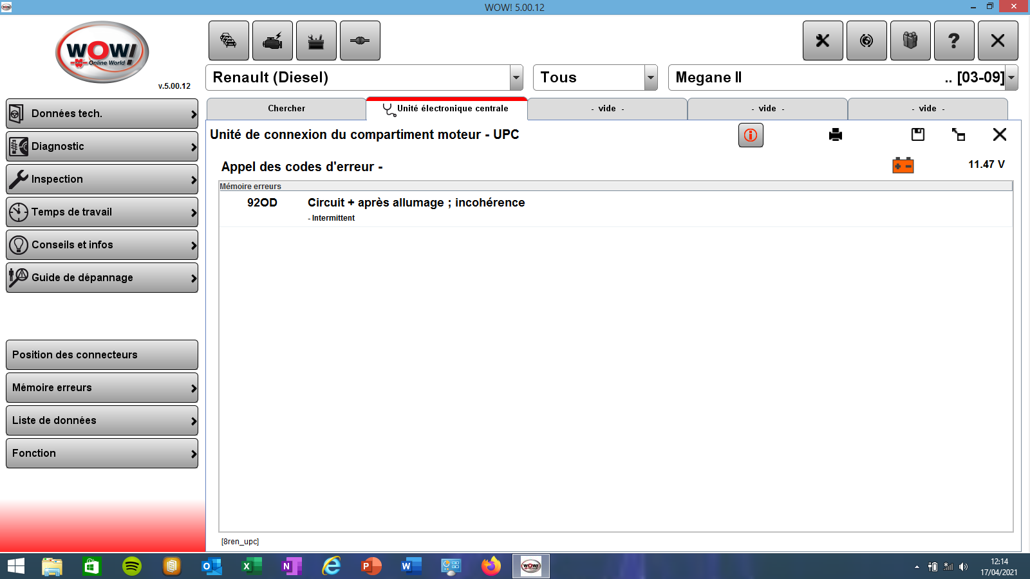Open File Explorer from the taskbar
Viewport: 1030px width, 579px height.
[52, 566]
